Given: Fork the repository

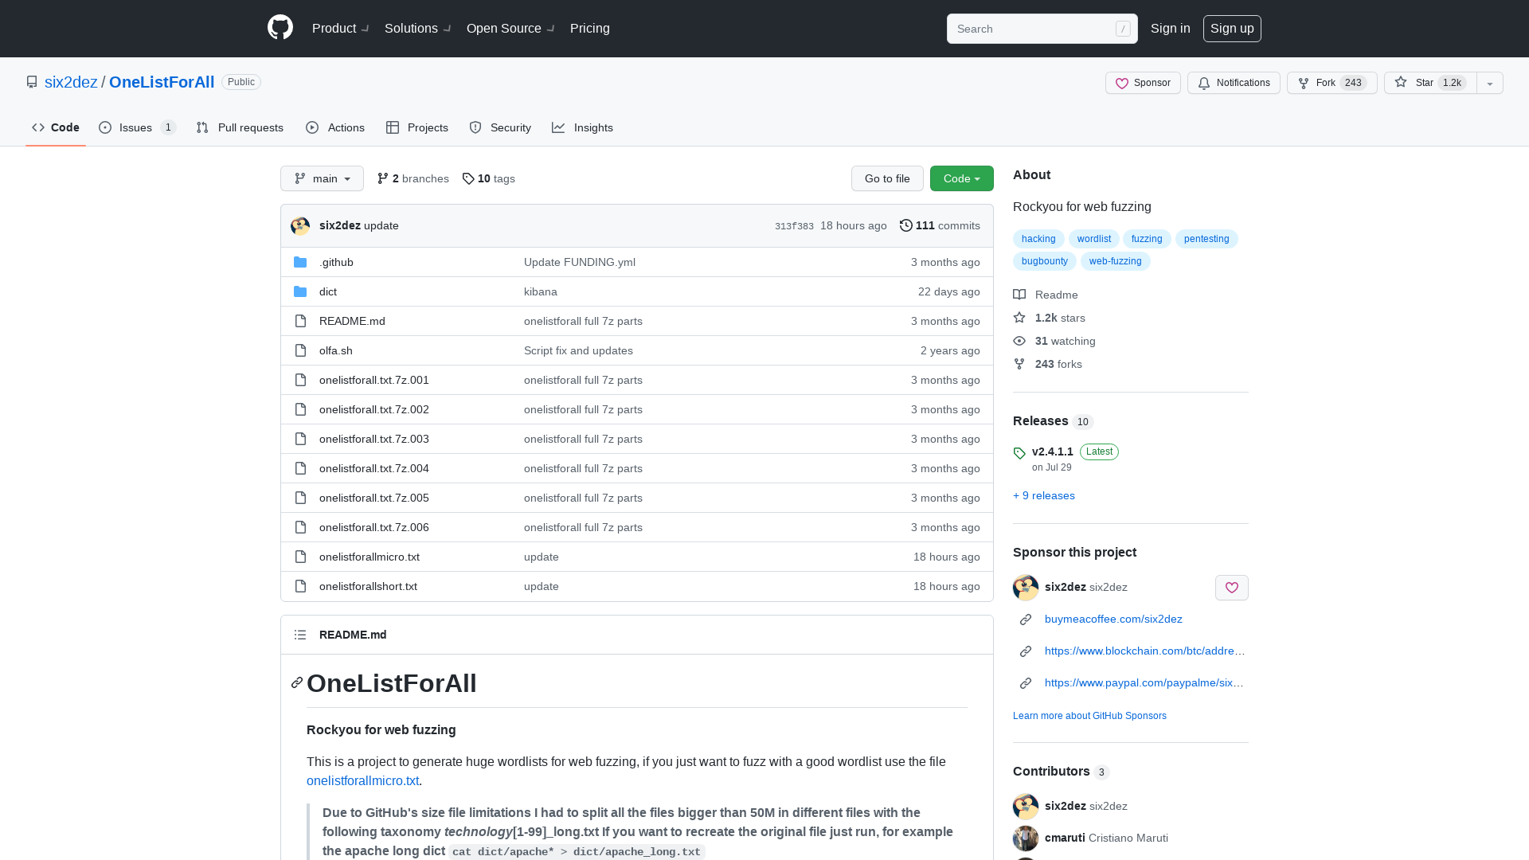Looking at the screenshot, I should coord(1332,83).
